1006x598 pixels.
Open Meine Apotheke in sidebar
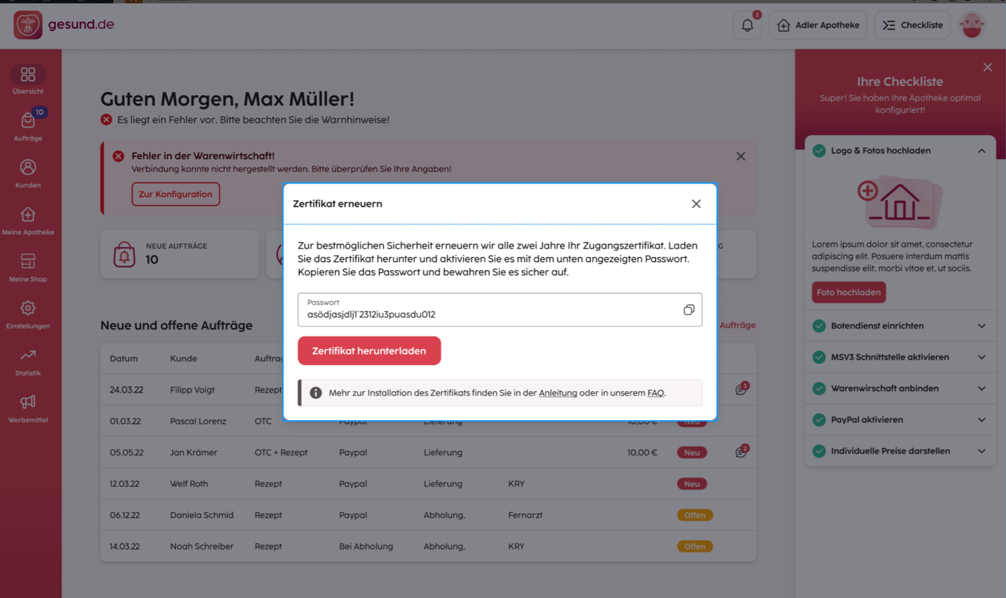point(27,220)
